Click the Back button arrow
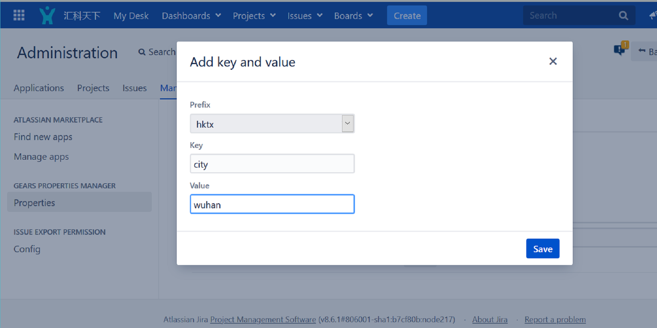This screenshot has width=657, height=328. pyautogui.click(x=642, y=51)
